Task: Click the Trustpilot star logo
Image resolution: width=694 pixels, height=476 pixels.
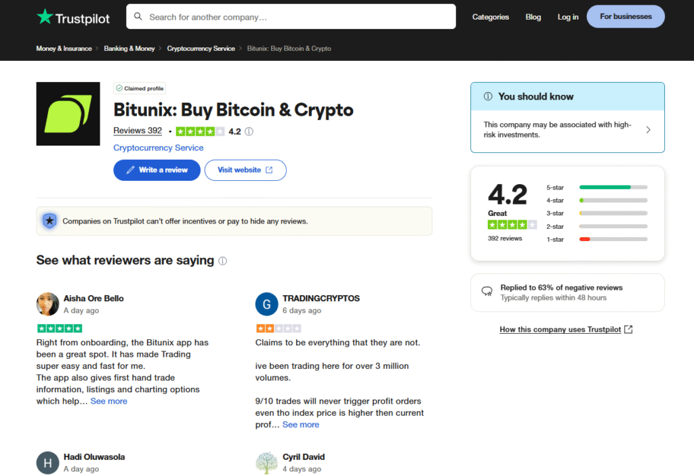Action: point(46,16)
